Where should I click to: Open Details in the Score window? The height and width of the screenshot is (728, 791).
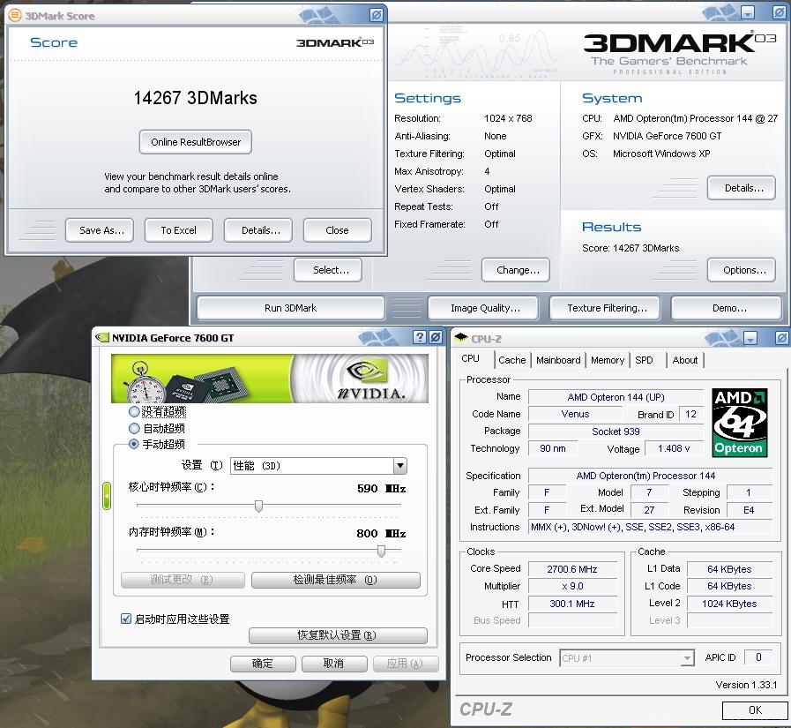click(258, 230)
